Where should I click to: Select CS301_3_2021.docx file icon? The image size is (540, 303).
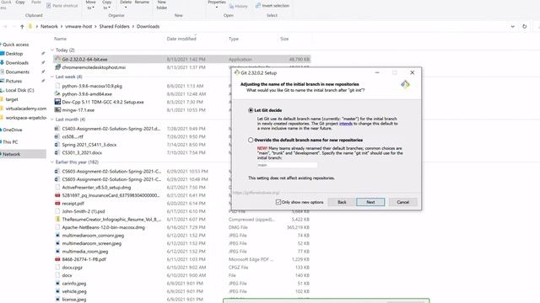pos(57,152)
